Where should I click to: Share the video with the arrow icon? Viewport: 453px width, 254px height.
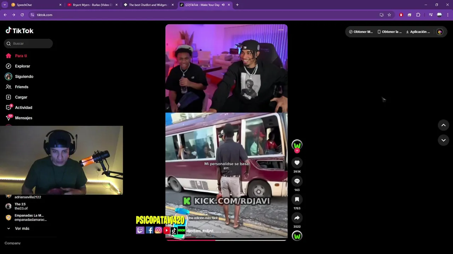[x=297, y=218]
